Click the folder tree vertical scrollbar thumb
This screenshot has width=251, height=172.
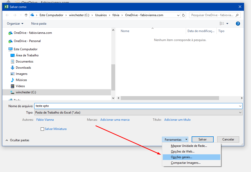[113, 77]
